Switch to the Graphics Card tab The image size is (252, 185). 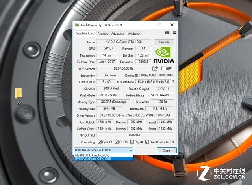click(85, 33)
